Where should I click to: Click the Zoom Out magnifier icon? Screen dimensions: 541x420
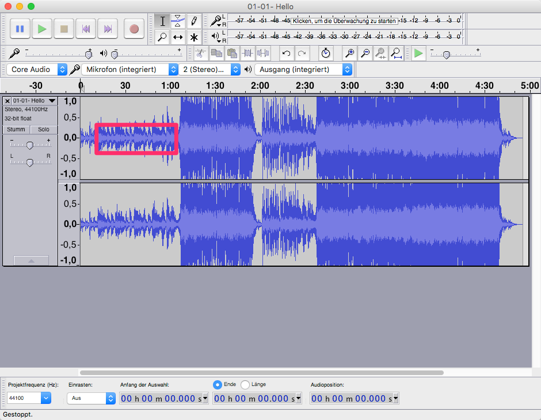click(365, 53)
